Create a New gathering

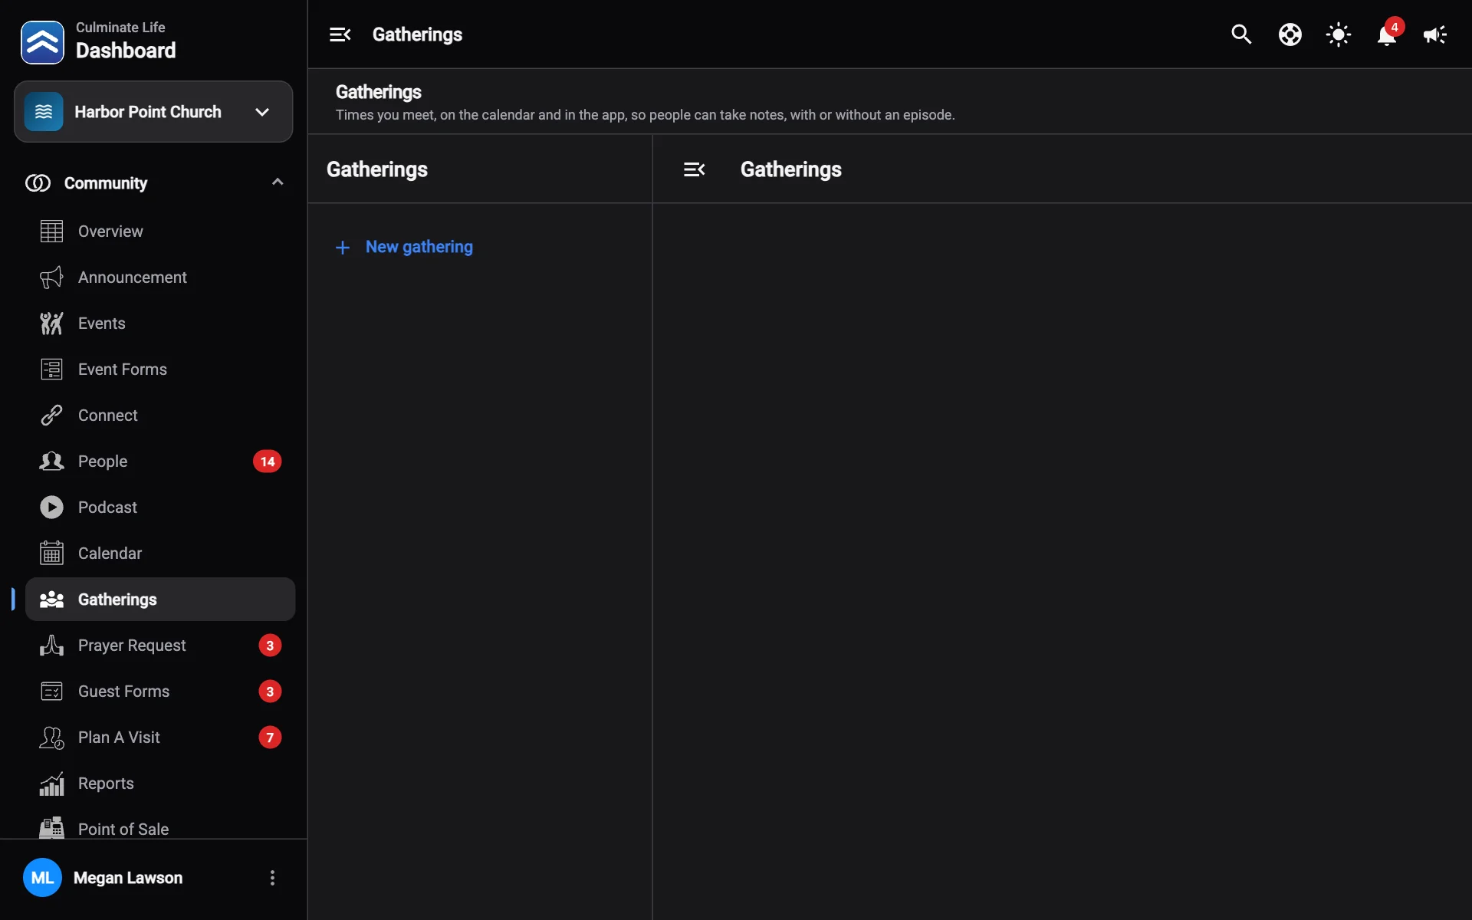tap(404, 247)
